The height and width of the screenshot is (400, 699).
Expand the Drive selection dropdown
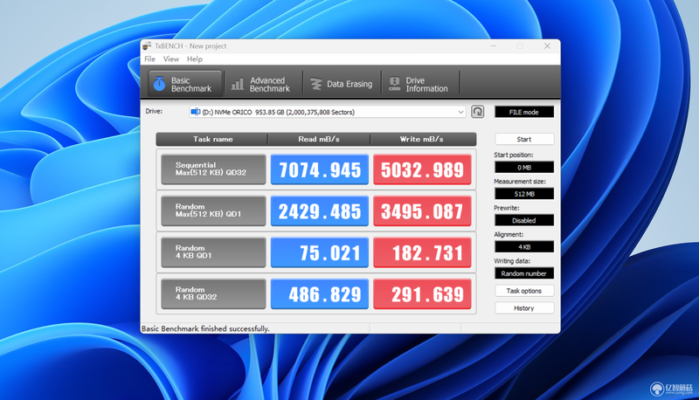click(460, 113)
